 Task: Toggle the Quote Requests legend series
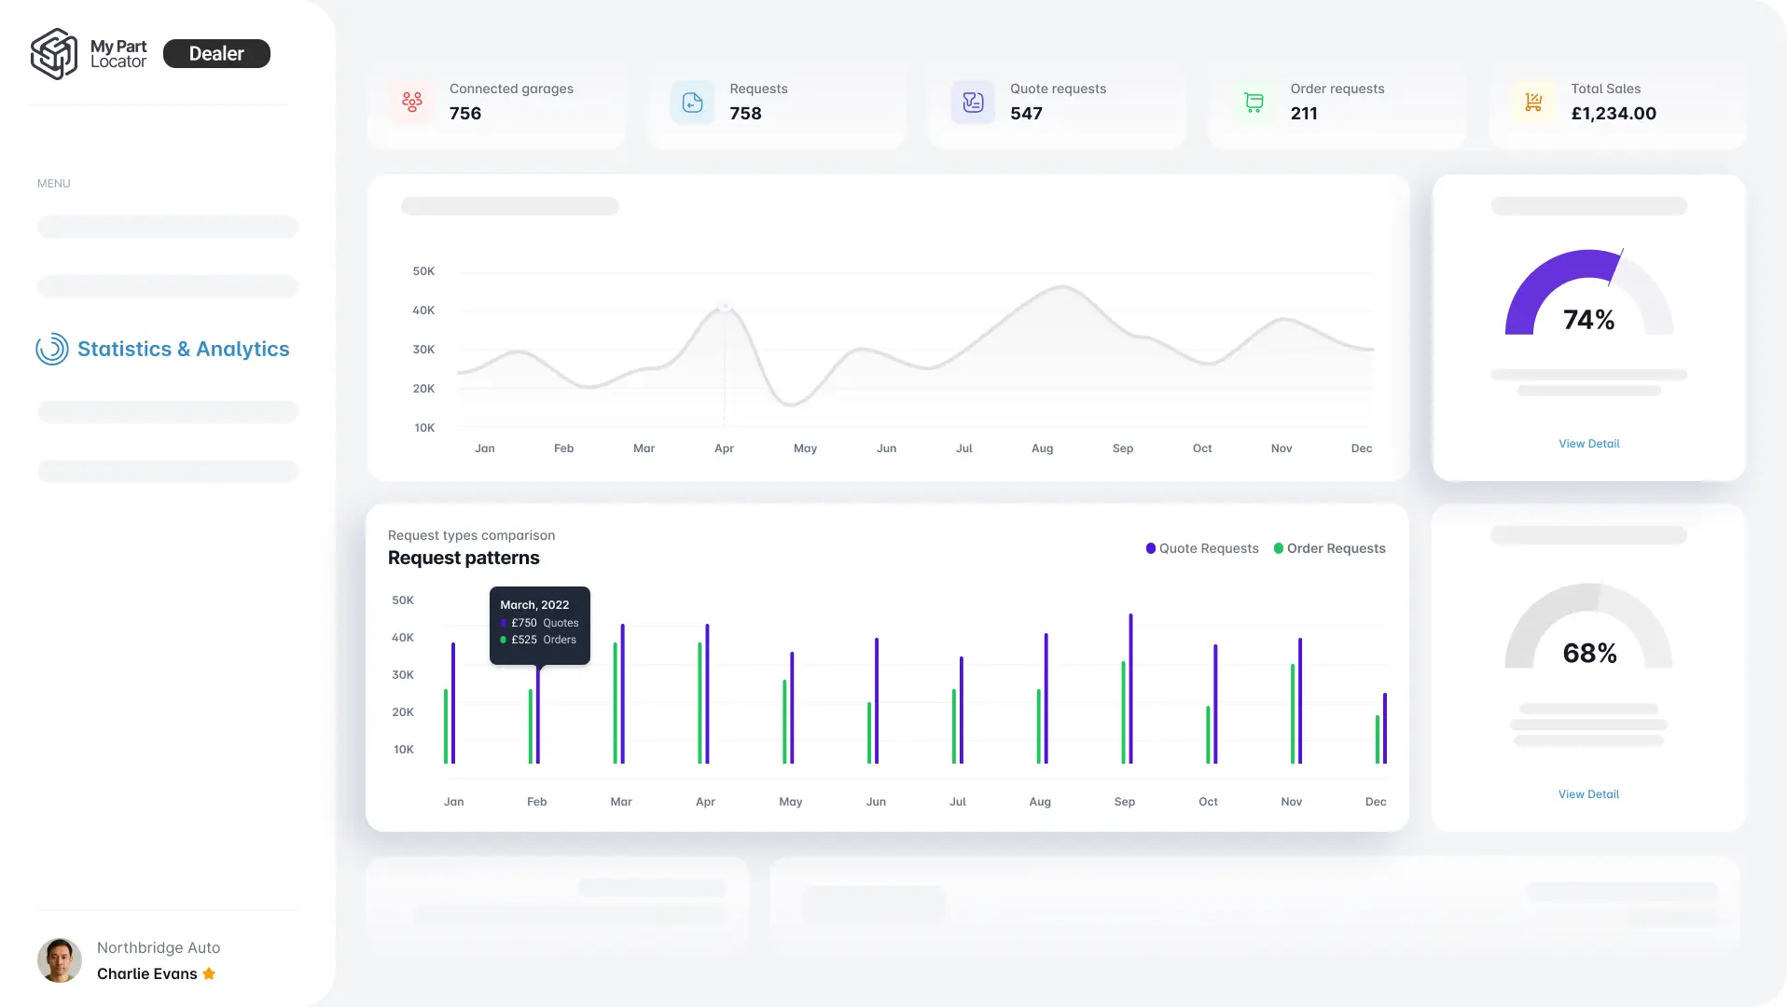(1202, 548)
